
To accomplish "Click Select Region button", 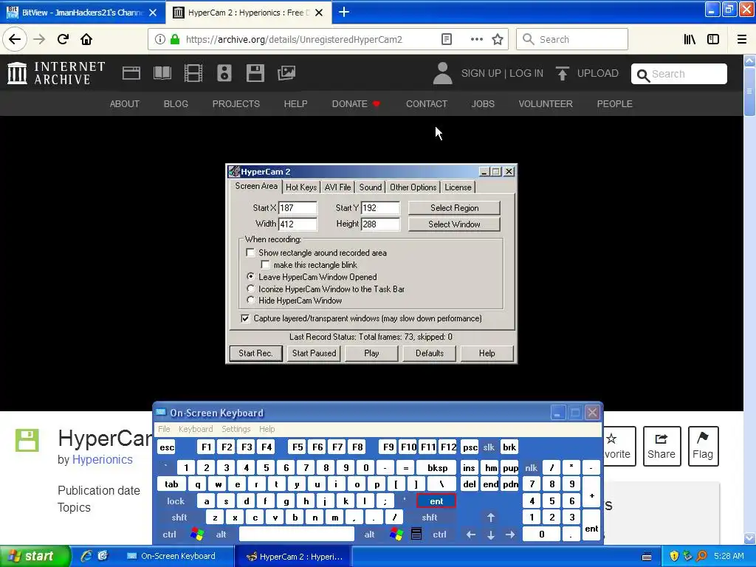I will [x=454, y=207].
